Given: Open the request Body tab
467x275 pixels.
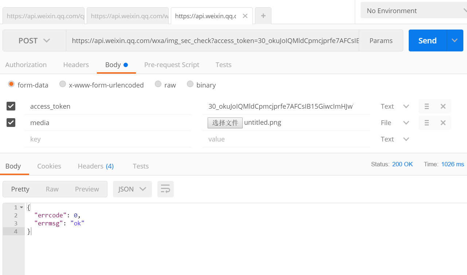Looking at the screenshot, I should point(116,65).
